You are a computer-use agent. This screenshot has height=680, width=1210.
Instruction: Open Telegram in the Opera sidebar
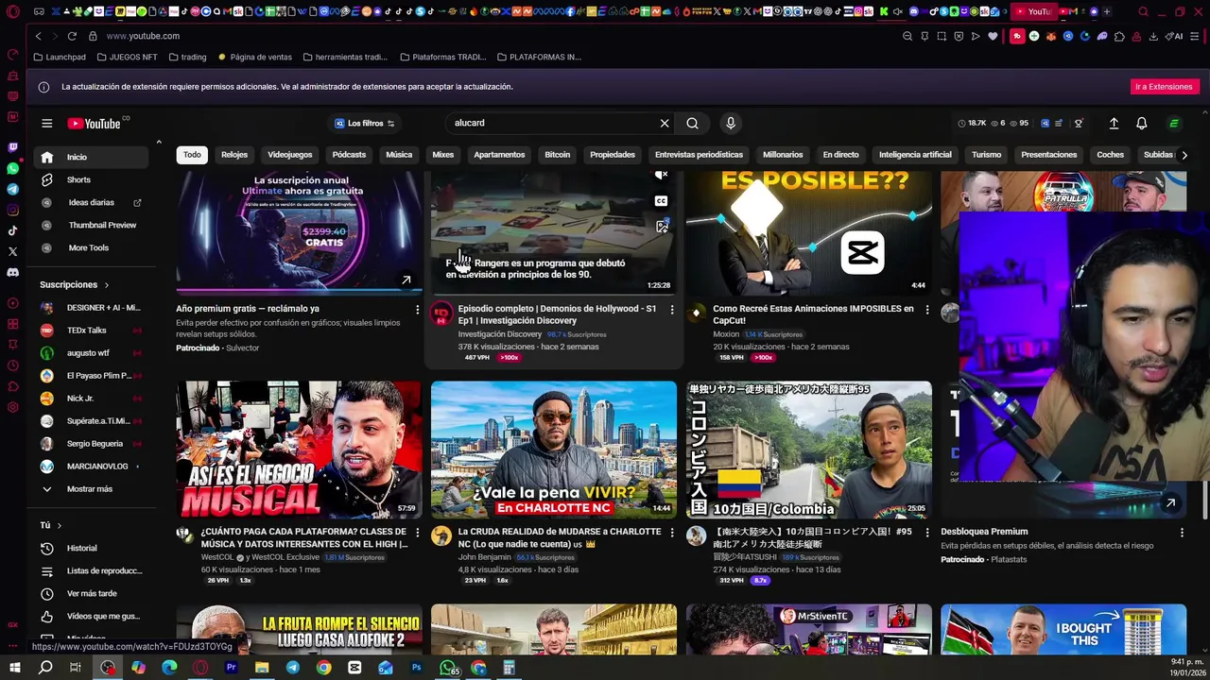[x=12, y=189]
